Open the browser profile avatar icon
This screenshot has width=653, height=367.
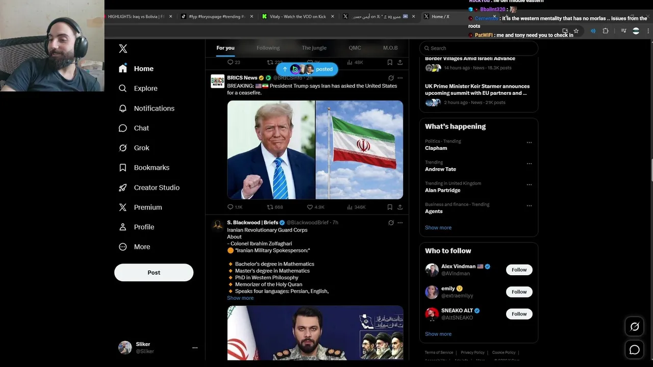click(x=636, y=31)
